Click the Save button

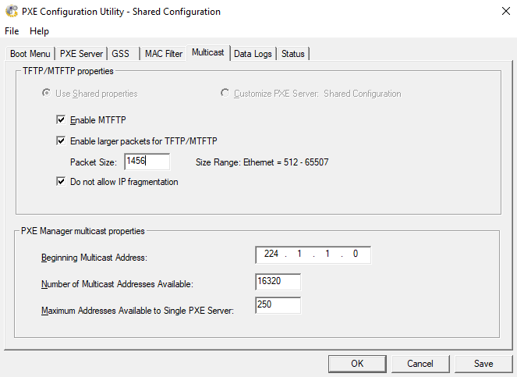click(483, 363)
